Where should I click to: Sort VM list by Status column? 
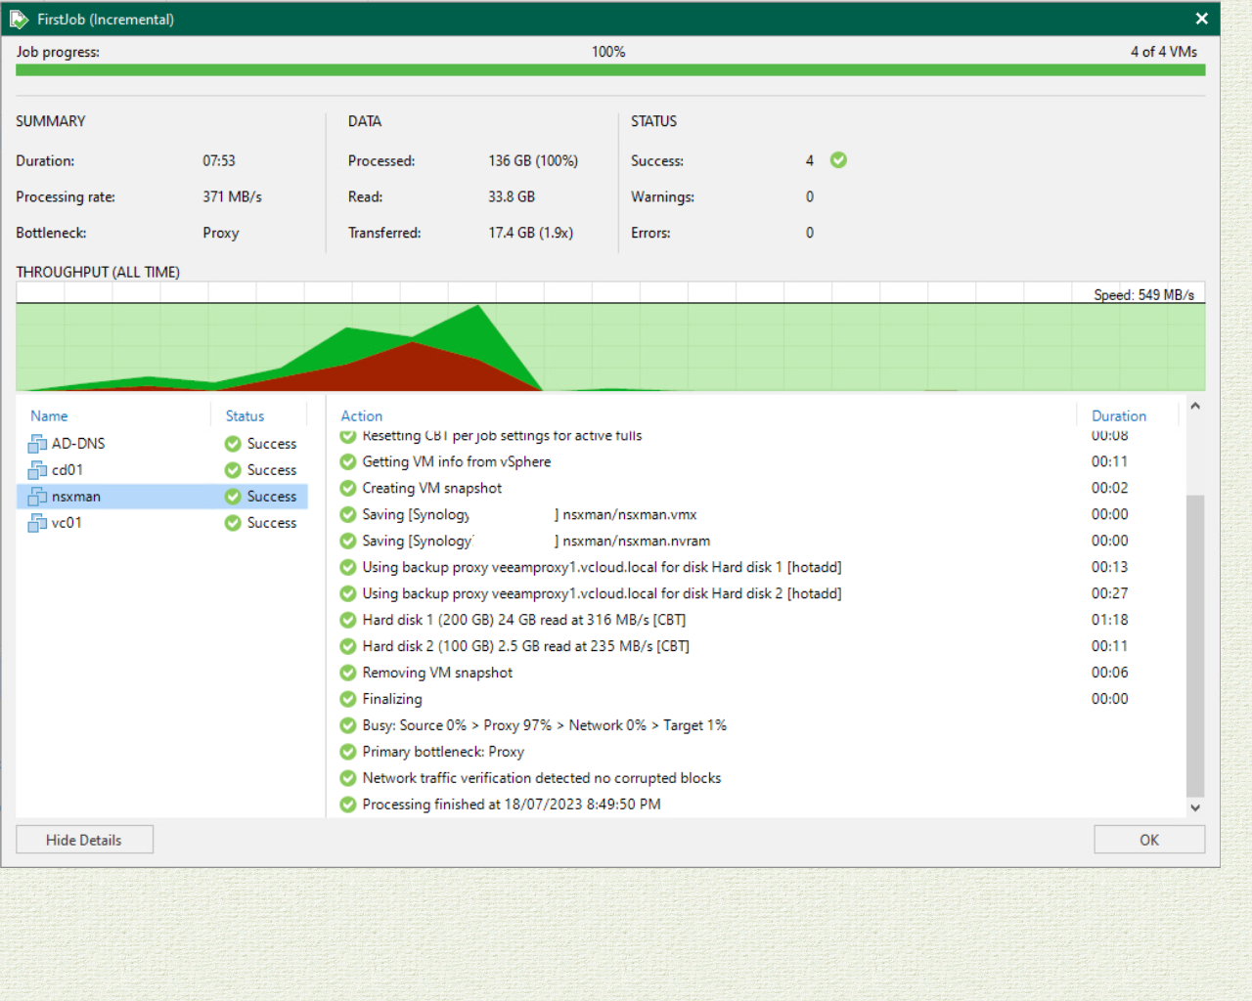tap(245, 416)
